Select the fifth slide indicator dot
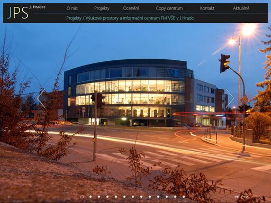 click(116, 197)
